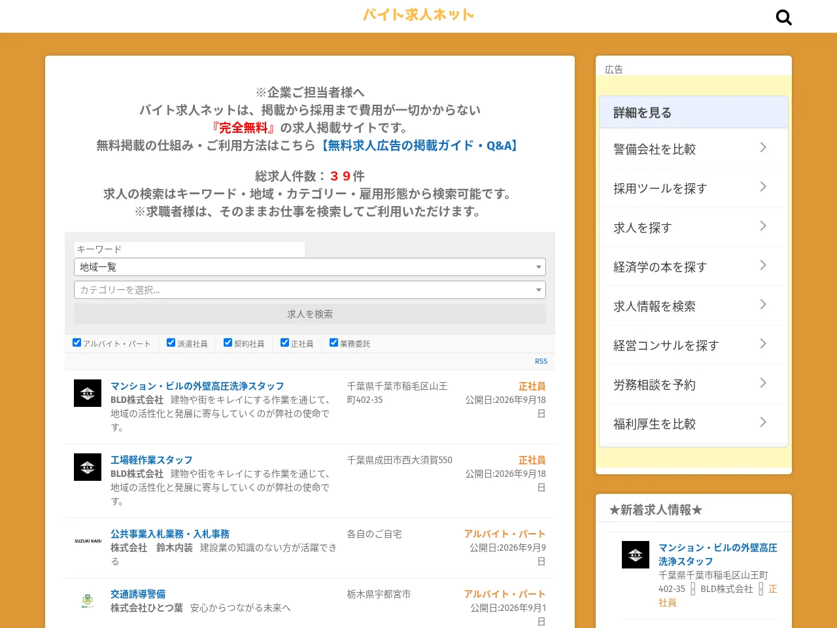Image resolution: width=837 pixels, height=628 pixels.
Task: Click 詳細を見る ad header
Action: (x=694, y=113)
